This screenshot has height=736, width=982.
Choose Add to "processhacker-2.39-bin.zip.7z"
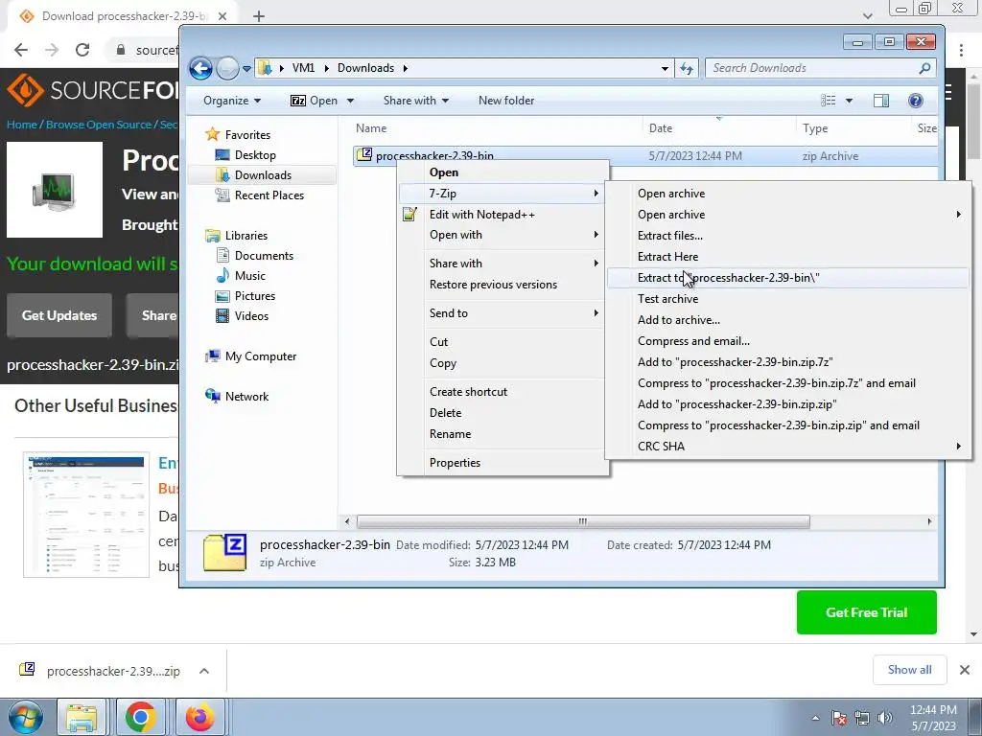[788, 362]
